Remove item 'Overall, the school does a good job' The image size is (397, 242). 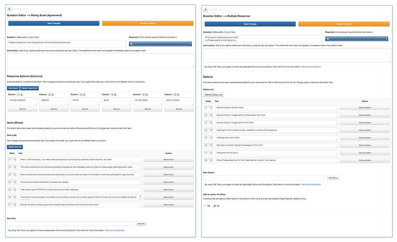click(169, 205)
